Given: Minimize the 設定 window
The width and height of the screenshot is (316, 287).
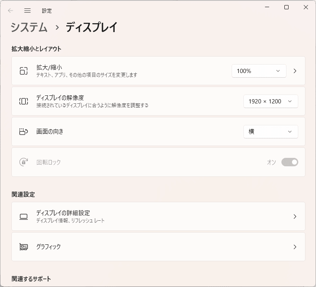Looking at the screenshot, I should click(x=267, y=7).
